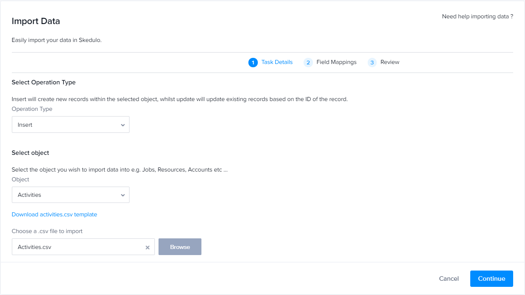Screen dimensions: 525x295
Task: Click inside the .csv file name field
Action: tap(74, 247)
